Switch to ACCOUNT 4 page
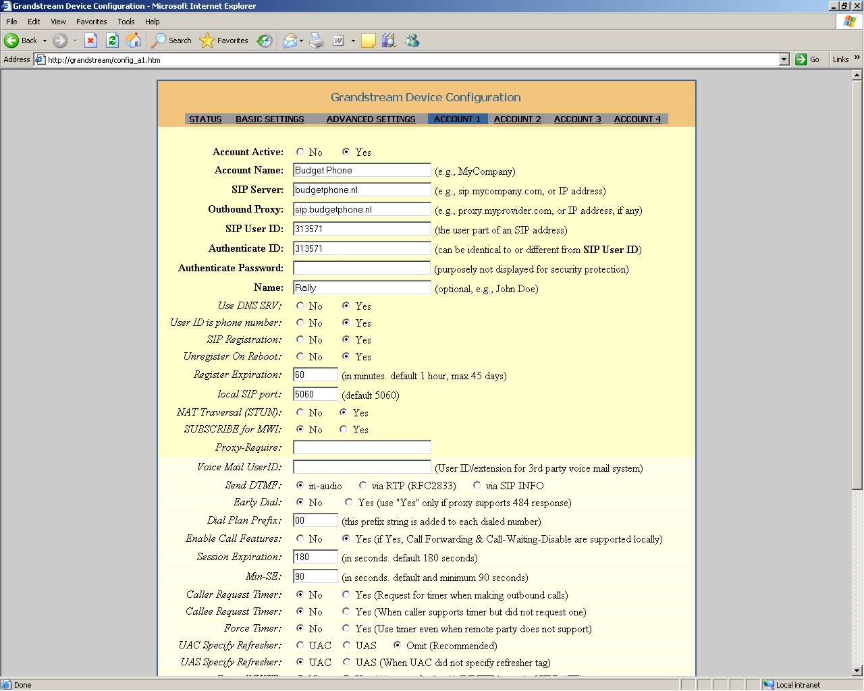 click(x=638, y=119)
